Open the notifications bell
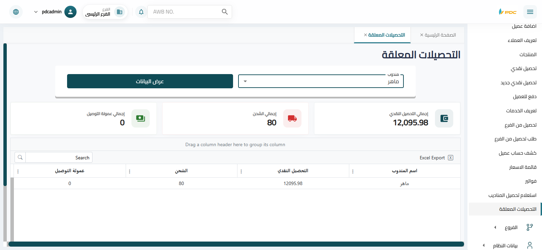This screenshot has height=250, width=542. (141, 12)
